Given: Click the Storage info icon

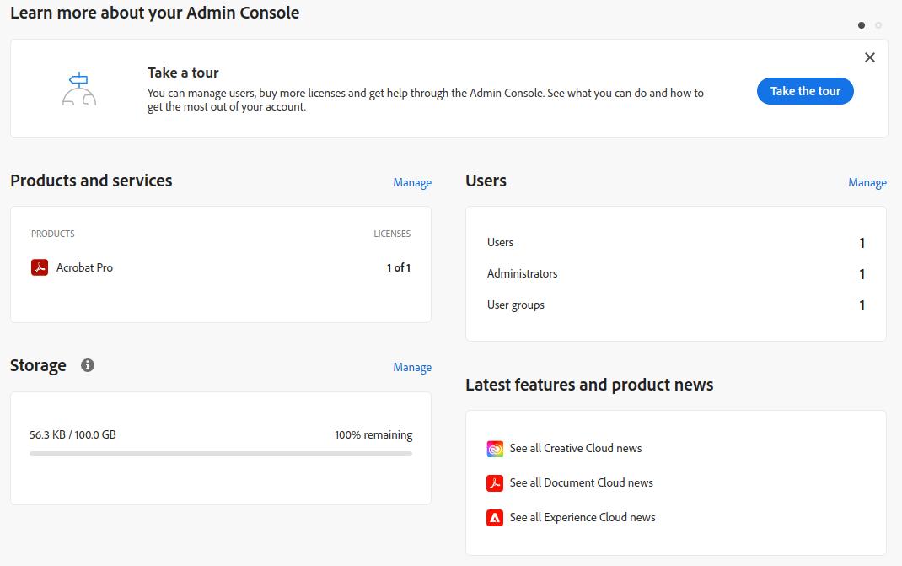Looking at the screenshot, I should point(88,365).
